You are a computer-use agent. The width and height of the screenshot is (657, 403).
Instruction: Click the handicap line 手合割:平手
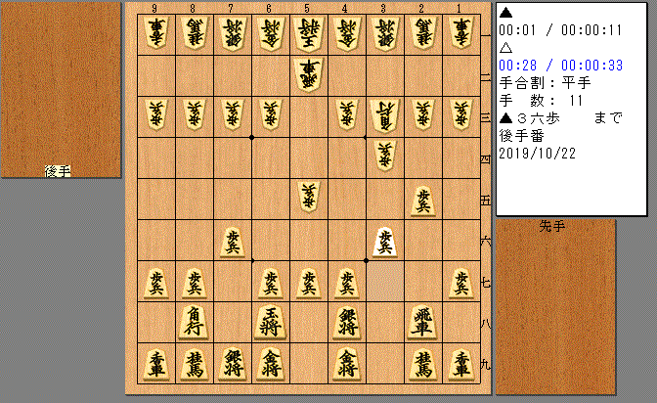point(545,83)
